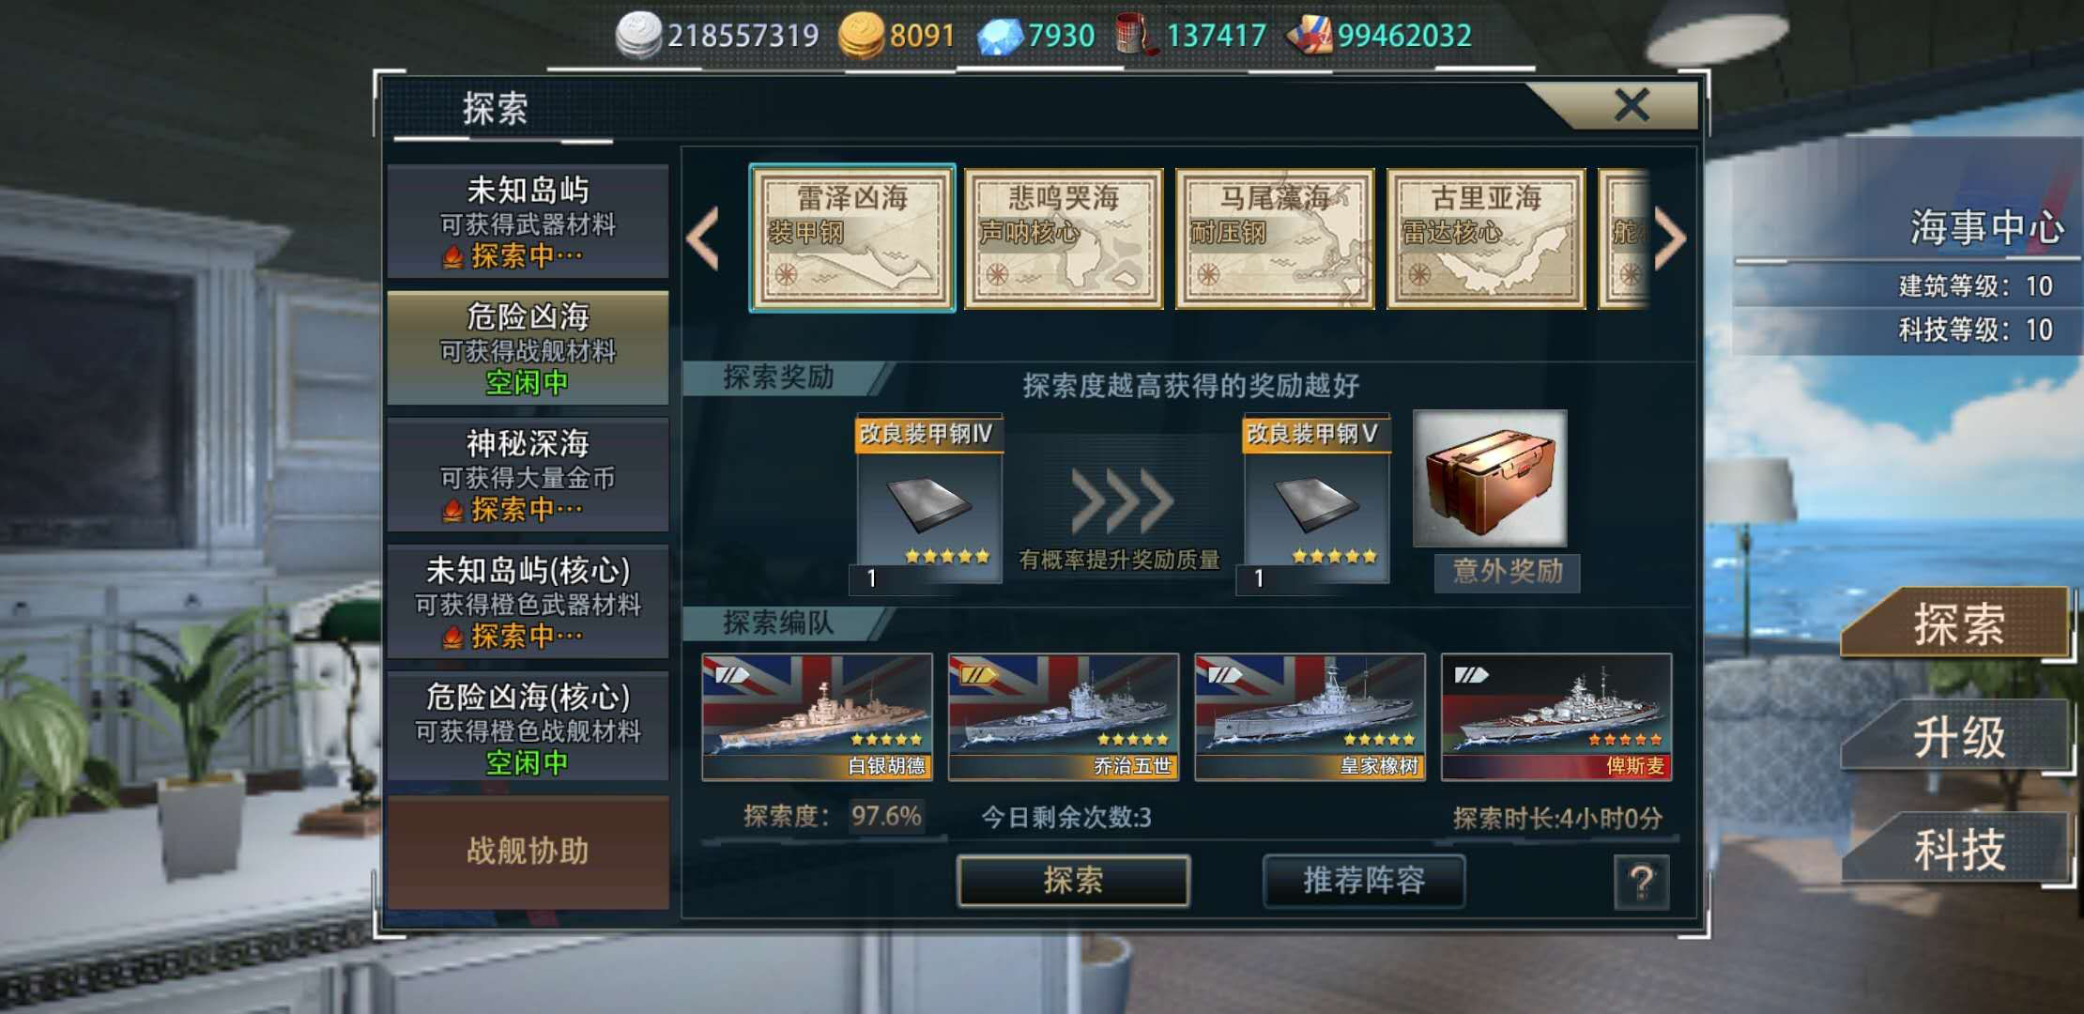Open the 意外奖励 treasure chest icon
2084x1014 pixels.
pyautogui.click(x=1490, y=479)
